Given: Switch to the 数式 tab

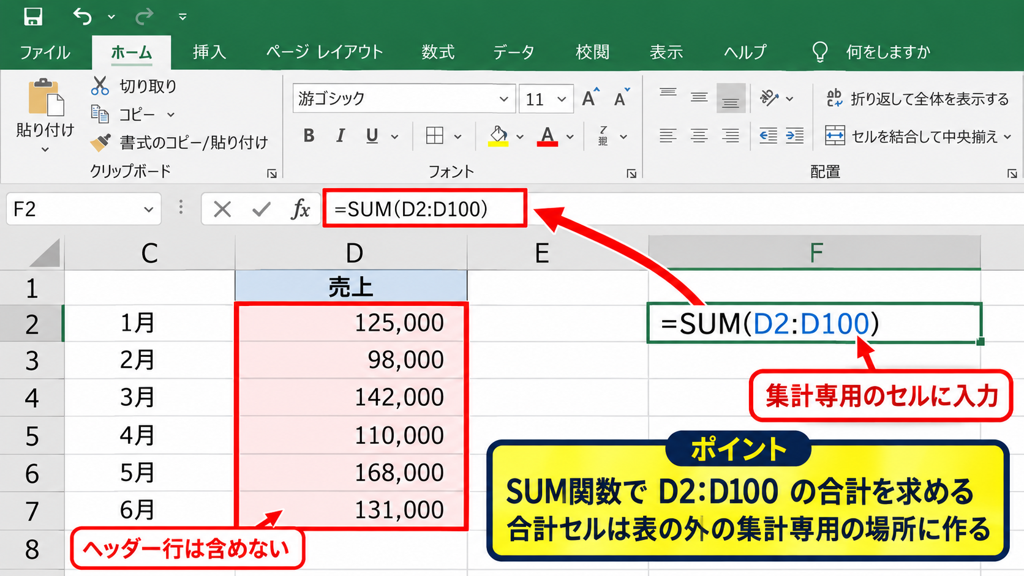Looking at the screenshot, I should (x=438, y=52).
